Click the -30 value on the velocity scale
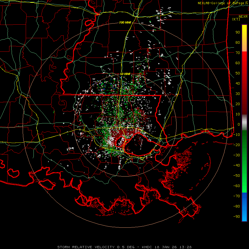The height and width of the screenshot is (249, 249). pyautogui.click(x=237, y=155)
